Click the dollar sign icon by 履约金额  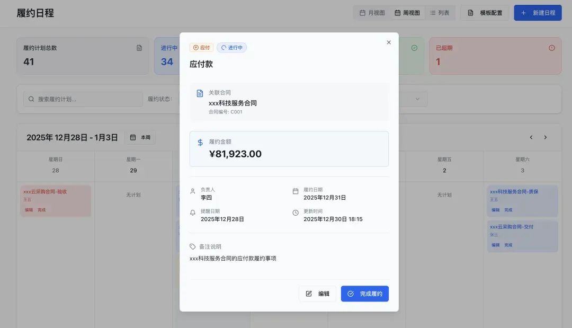click(x=200, y=143)
